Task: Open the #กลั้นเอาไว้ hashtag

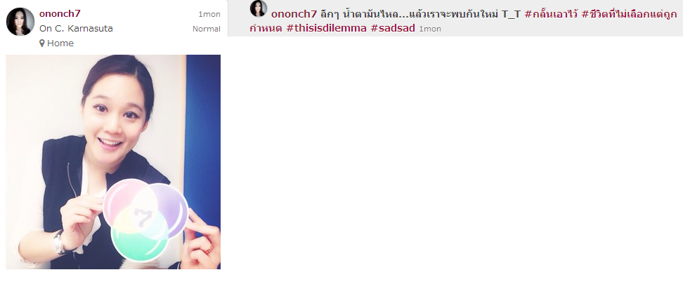Action: click(551, 14)
